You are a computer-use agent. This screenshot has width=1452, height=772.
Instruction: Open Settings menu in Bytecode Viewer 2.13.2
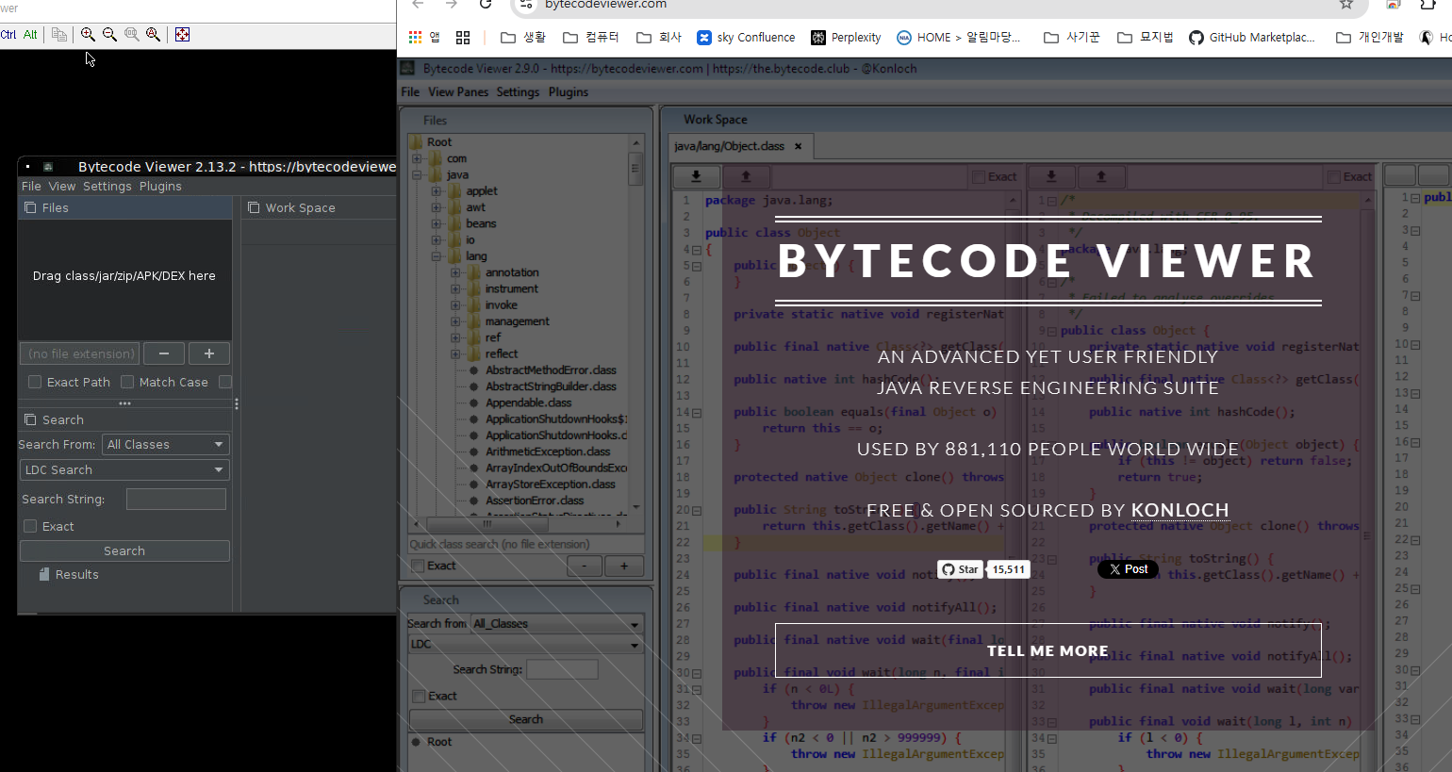coord(107,186)
